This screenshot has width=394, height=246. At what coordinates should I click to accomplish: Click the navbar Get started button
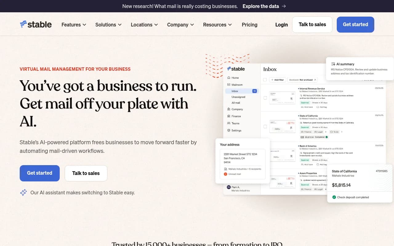(356, 25)
